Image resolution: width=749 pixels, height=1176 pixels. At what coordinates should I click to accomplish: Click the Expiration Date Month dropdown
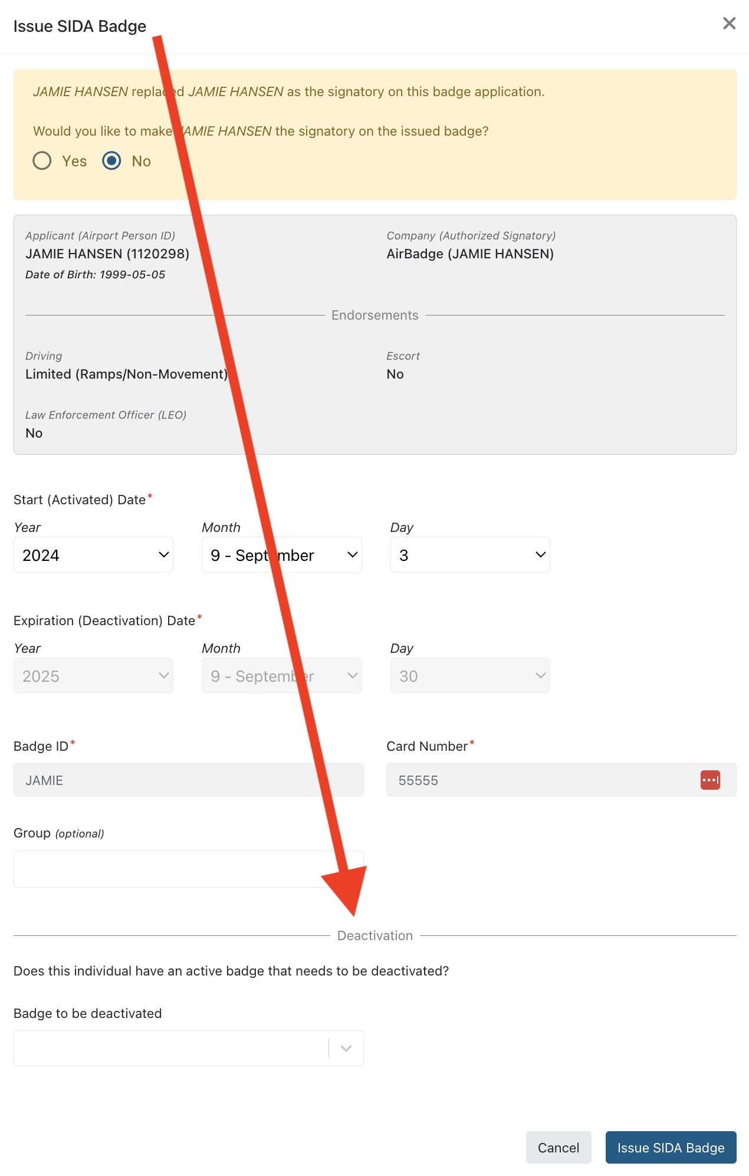point(281,676)
